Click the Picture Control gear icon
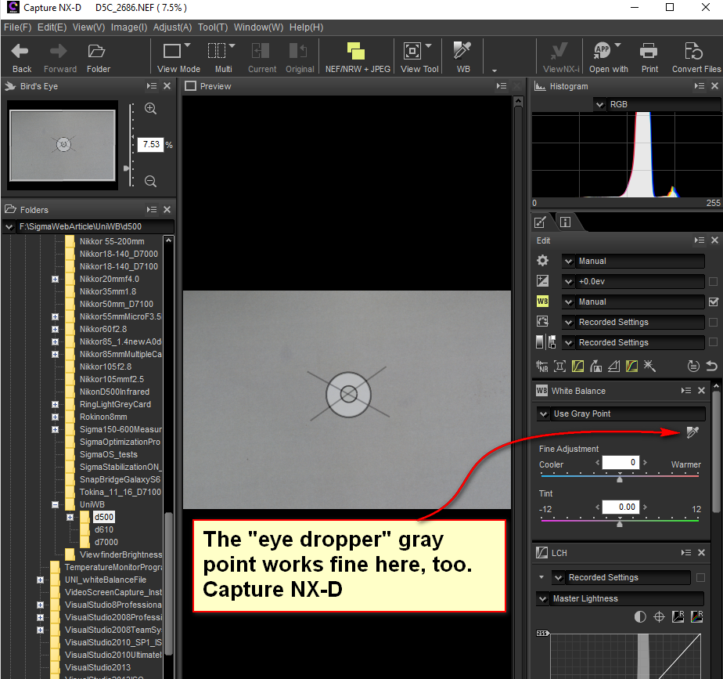This screenshot has width=723, height=679. [x=543, y=261]
